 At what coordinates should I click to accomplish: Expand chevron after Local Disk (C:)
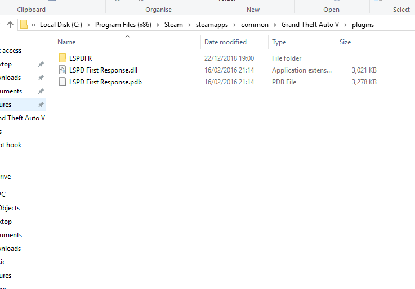coord(88,25)
